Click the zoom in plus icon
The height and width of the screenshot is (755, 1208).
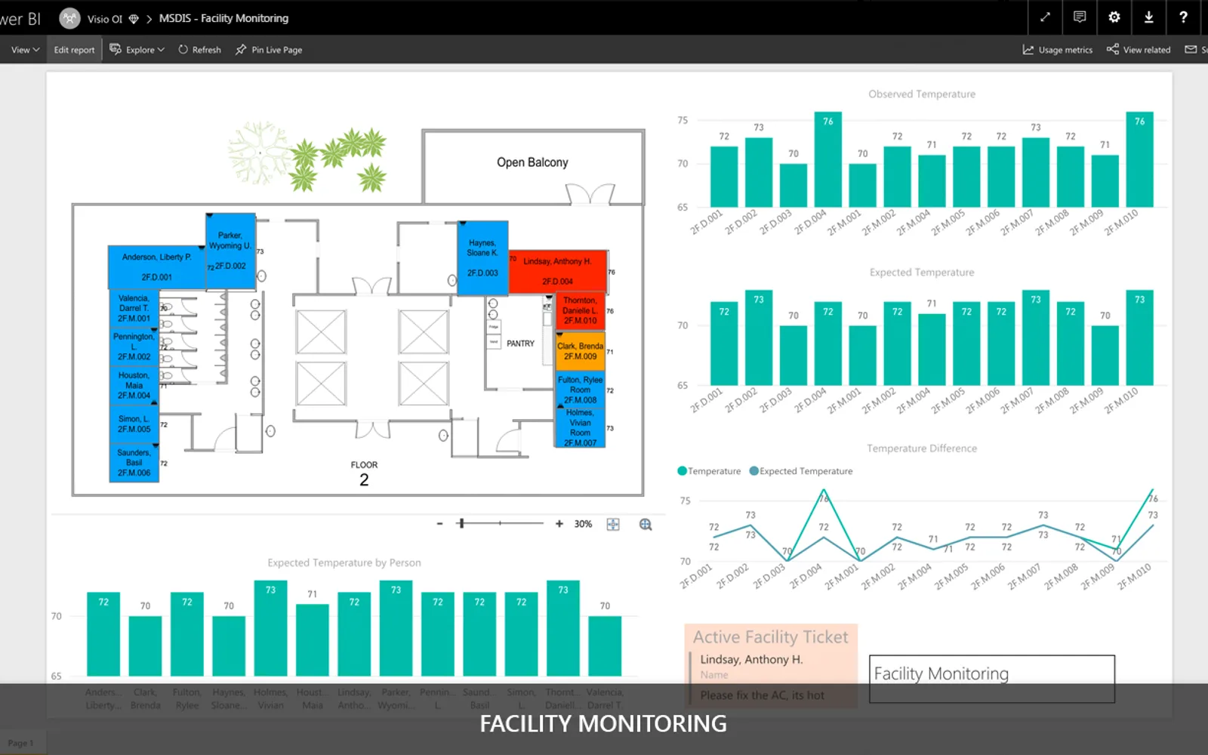point(559,524)
